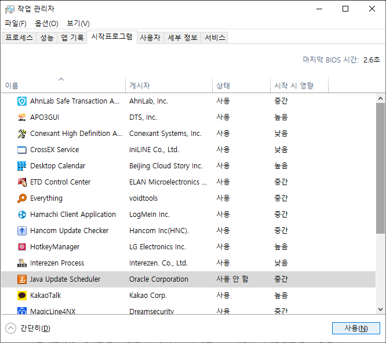Select the KakaoTalk entry name
This screenshot has width=386, height=343.
click(x=46, y=296)
